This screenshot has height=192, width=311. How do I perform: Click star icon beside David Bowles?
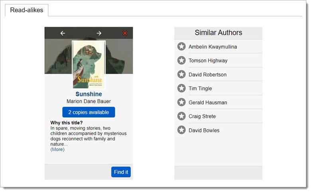(181, 130)
